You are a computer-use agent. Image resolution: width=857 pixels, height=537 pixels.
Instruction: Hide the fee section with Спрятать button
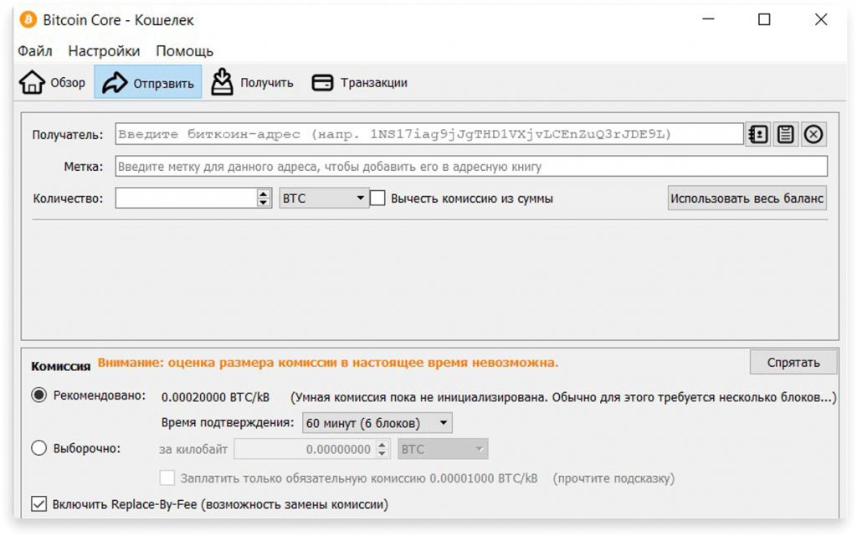pos(792,362)
